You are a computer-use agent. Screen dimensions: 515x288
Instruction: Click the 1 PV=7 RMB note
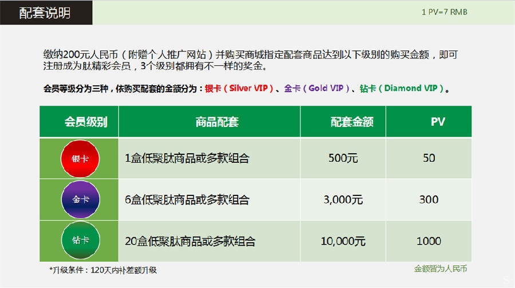[x=444, y=11]
